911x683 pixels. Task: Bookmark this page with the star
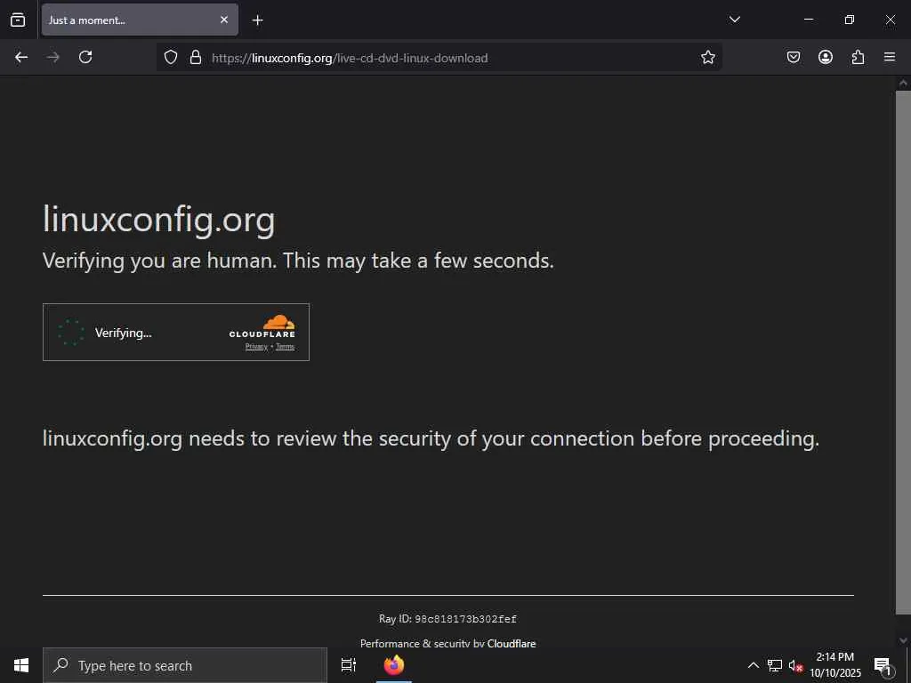[x=708, y=57]
